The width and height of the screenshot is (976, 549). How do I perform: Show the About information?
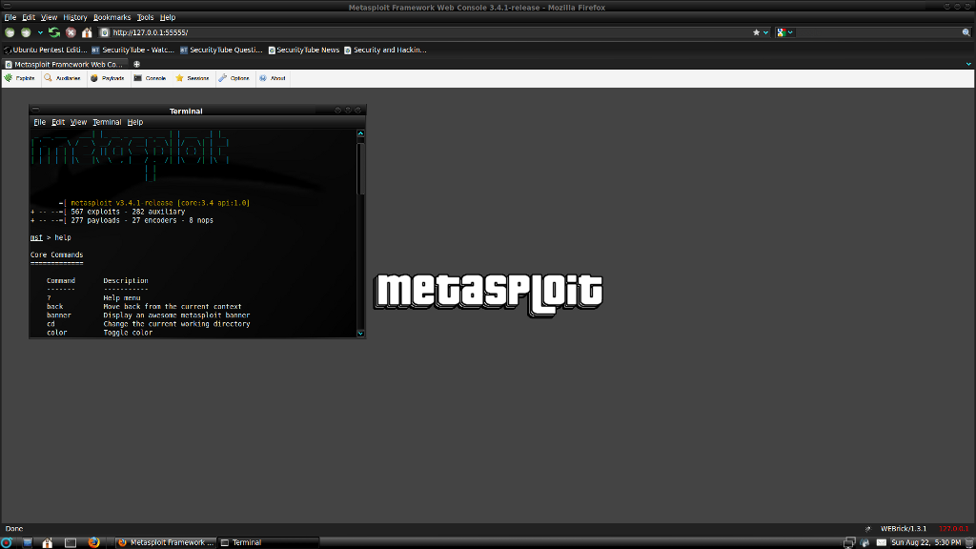pyautogui.click(x=272, y=78)
